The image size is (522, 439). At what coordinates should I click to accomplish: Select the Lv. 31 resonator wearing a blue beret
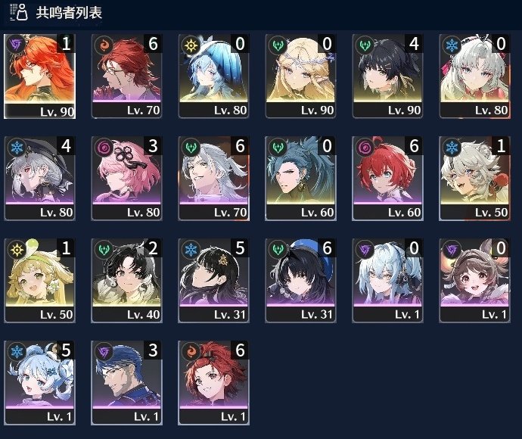(x=300, y=281)
